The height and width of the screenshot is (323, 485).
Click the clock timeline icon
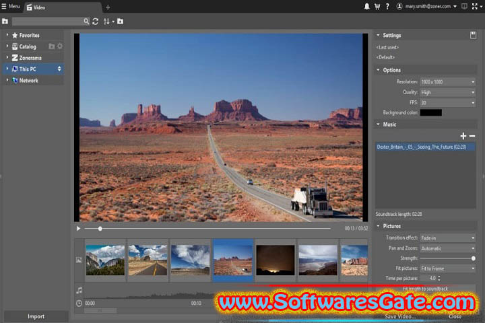[79, 303]
